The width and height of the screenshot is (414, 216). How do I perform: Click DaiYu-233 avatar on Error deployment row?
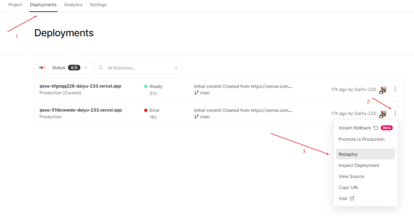coord(383,113)
